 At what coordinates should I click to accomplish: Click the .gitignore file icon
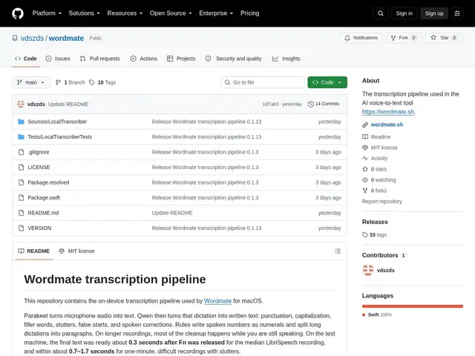pyautogui.click(x=21, y=152)
